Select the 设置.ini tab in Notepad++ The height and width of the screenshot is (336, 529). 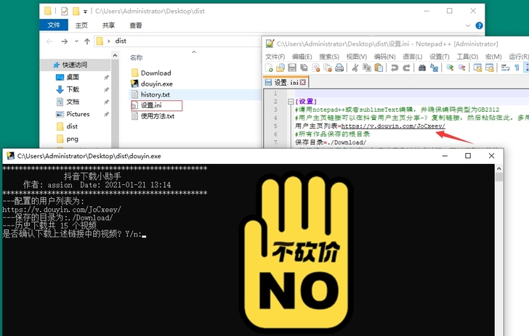click(285, 83)
